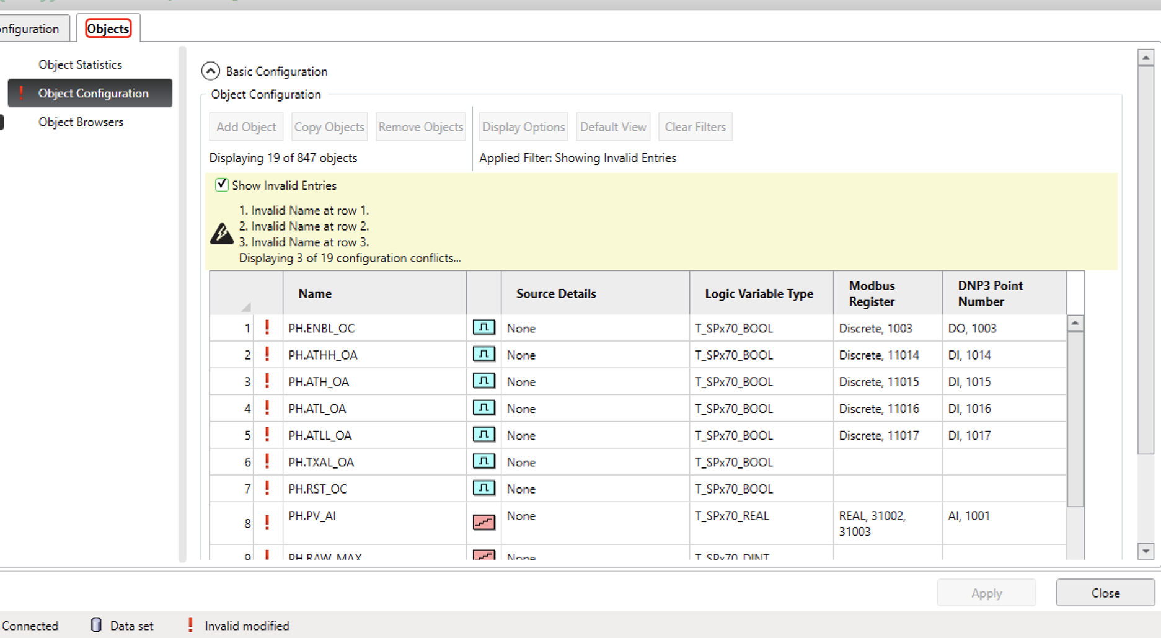Click the Display Options button
This screenshot has width=1161, height=638.
pos(524,126)
